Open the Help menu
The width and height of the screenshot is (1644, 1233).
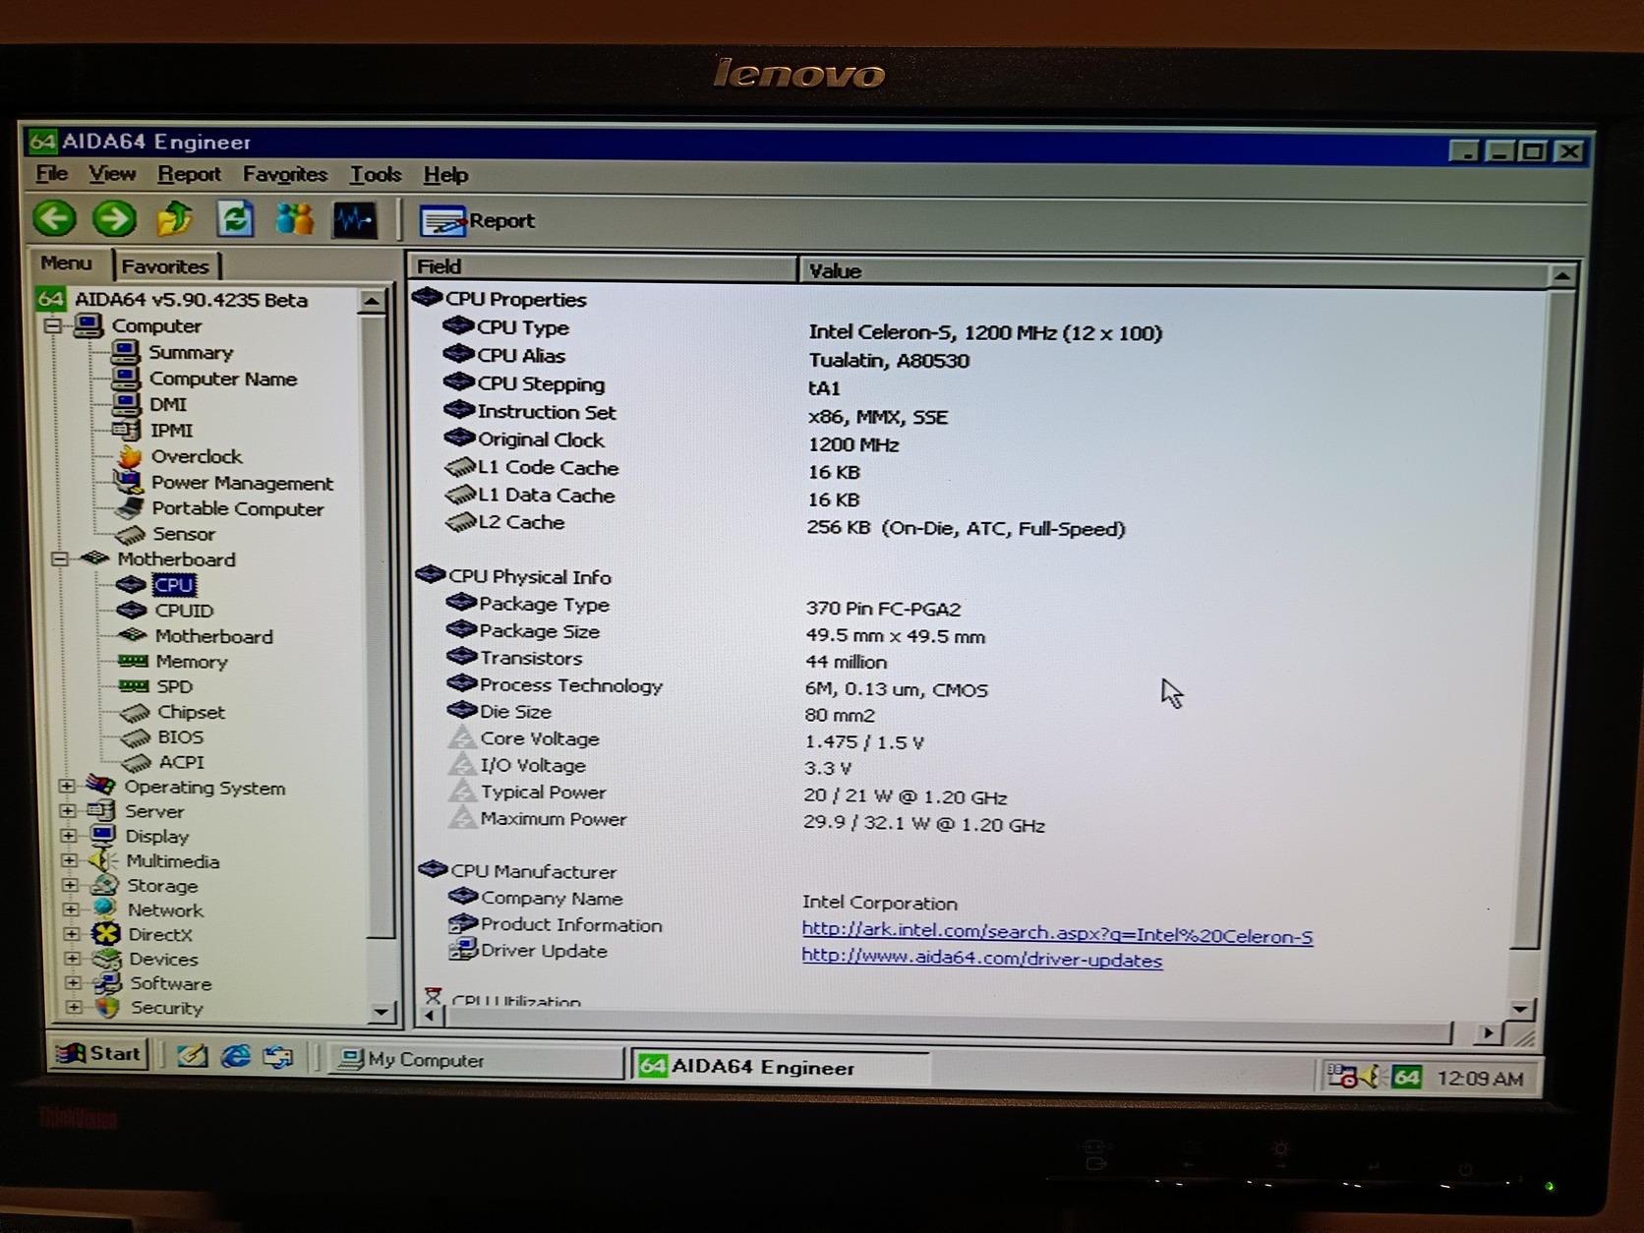[445, 175]
